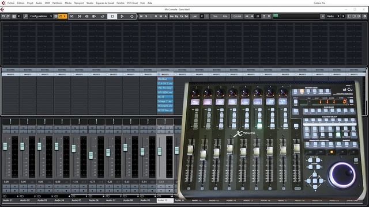The image size is (369, 207).
Task: Solo the Audio 02 channel
Action: [x=32, y=128]
